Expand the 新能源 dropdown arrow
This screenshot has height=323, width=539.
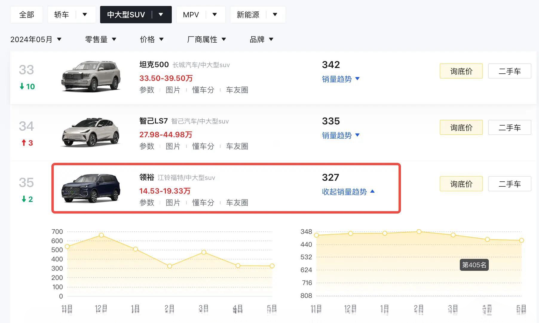pos(275,14)
